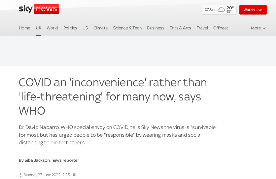Open the Politics section
The height and width of the screenshot is (179, 276).
click(70, 28)
